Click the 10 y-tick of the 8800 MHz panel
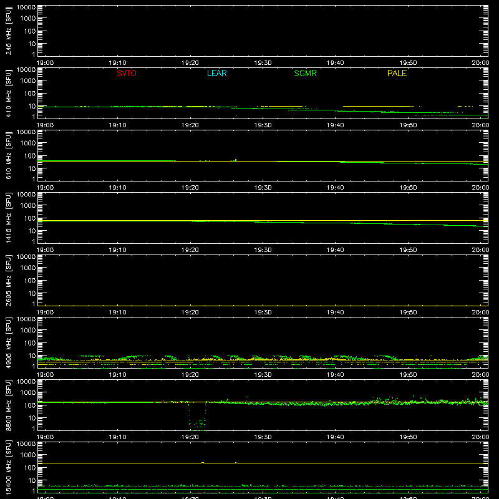499x499 pixels. click(32, 418)
